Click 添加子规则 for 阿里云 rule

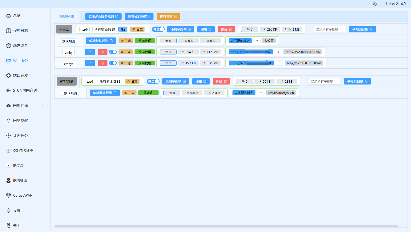pos(181,29)
